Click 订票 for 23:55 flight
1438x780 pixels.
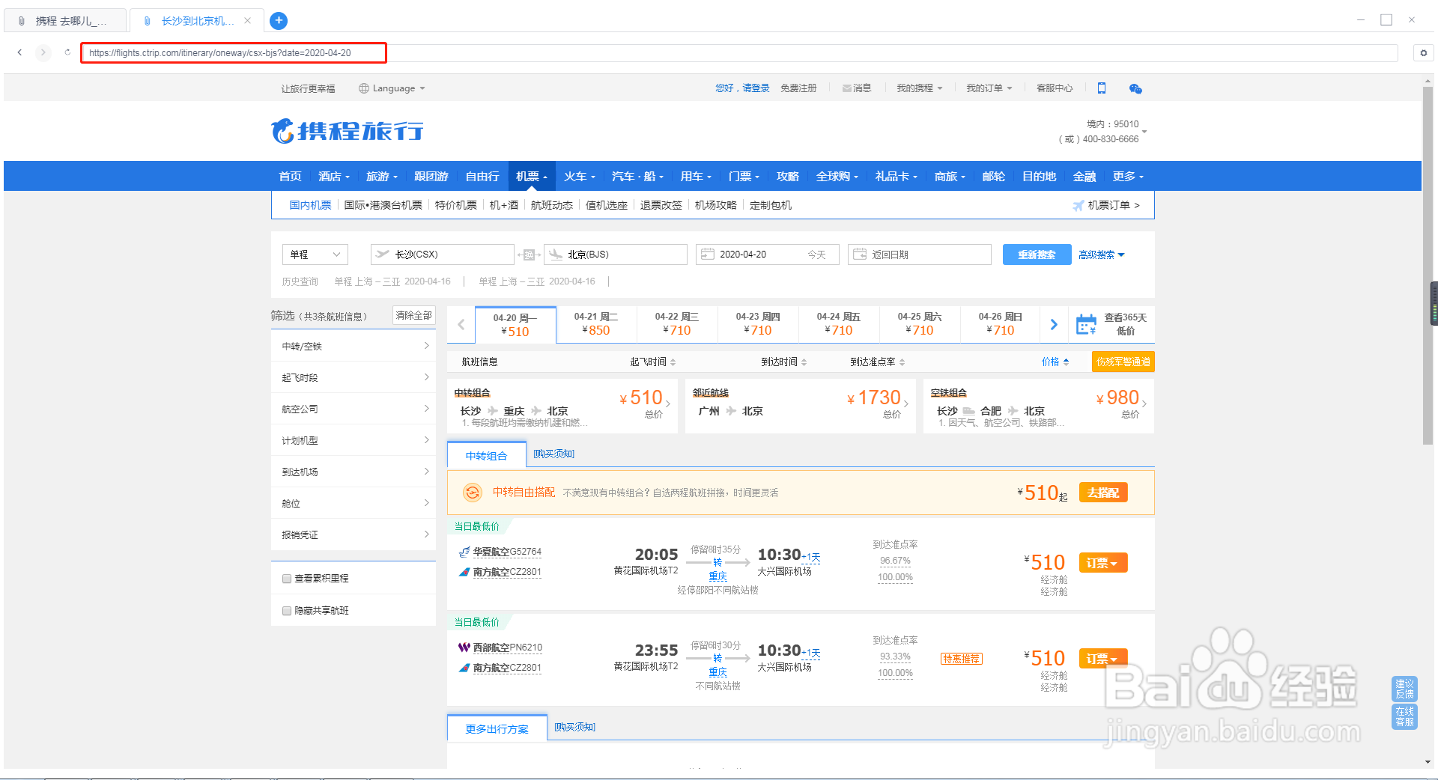pyautogui.click(x=1103, y=659)
